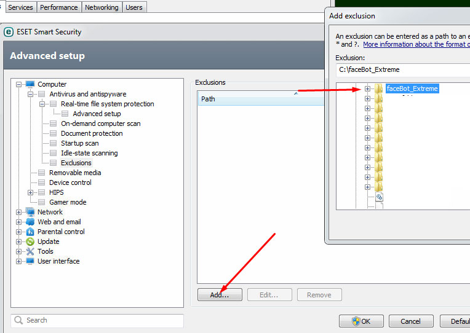Click the page icon beside Device control
This screenshot has height=333, width=470.
(42, 182)
